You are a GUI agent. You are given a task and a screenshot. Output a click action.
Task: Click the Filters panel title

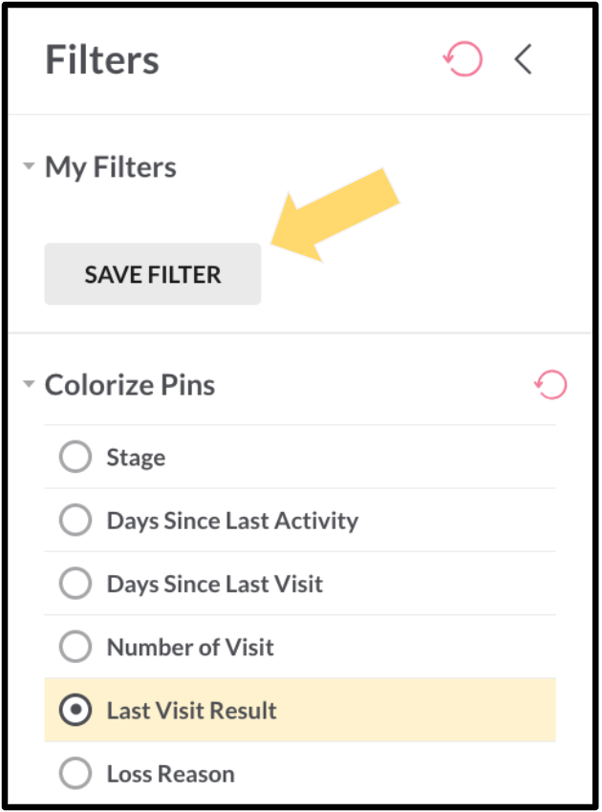pyautogui.click(x=102, y=59)
